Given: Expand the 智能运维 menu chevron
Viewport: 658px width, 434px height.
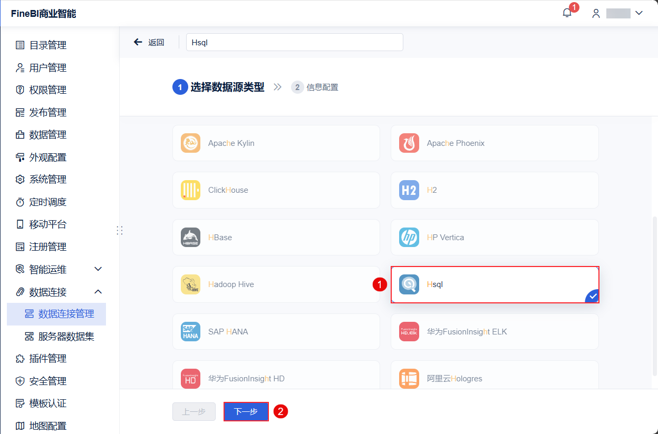Looking at the screenshot, I should [x=98, y=269].
